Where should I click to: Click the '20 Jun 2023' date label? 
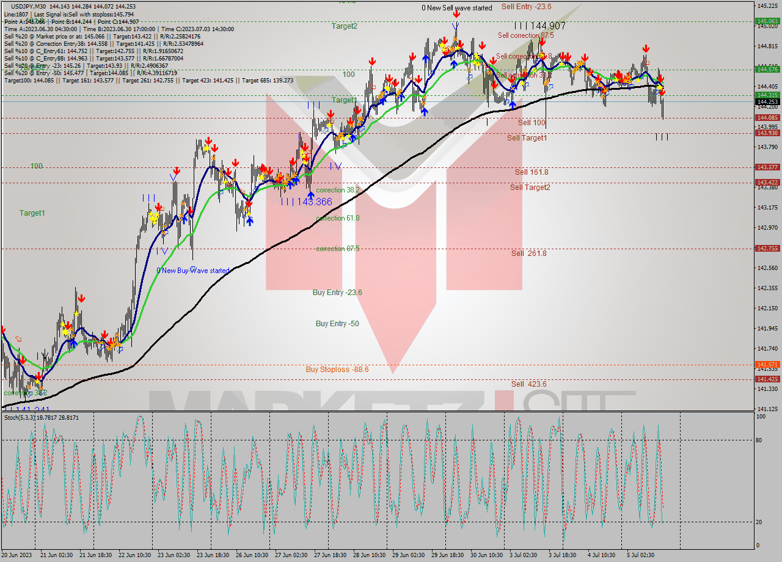17,555
